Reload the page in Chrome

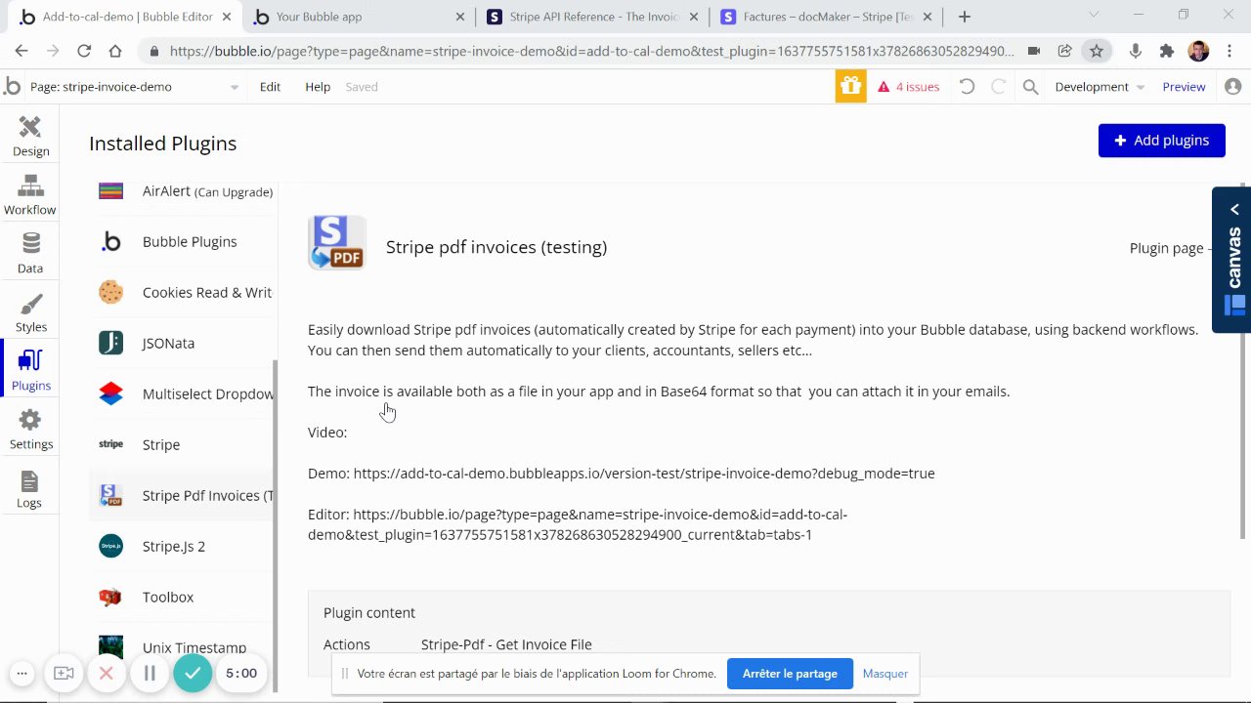click(x=84, y=51)
